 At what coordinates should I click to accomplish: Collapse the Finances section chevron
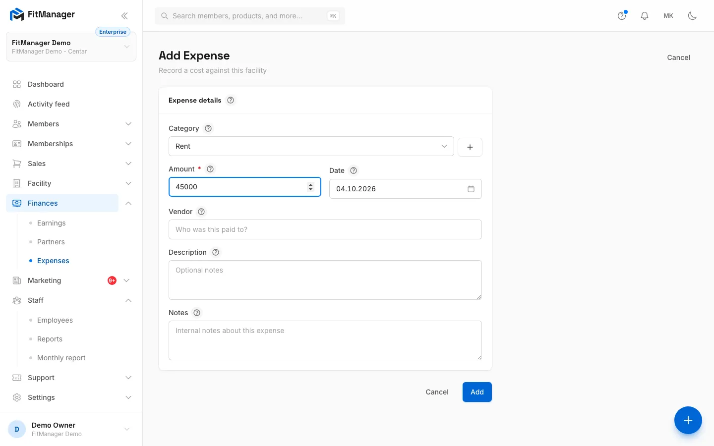[x=128, y=203]
